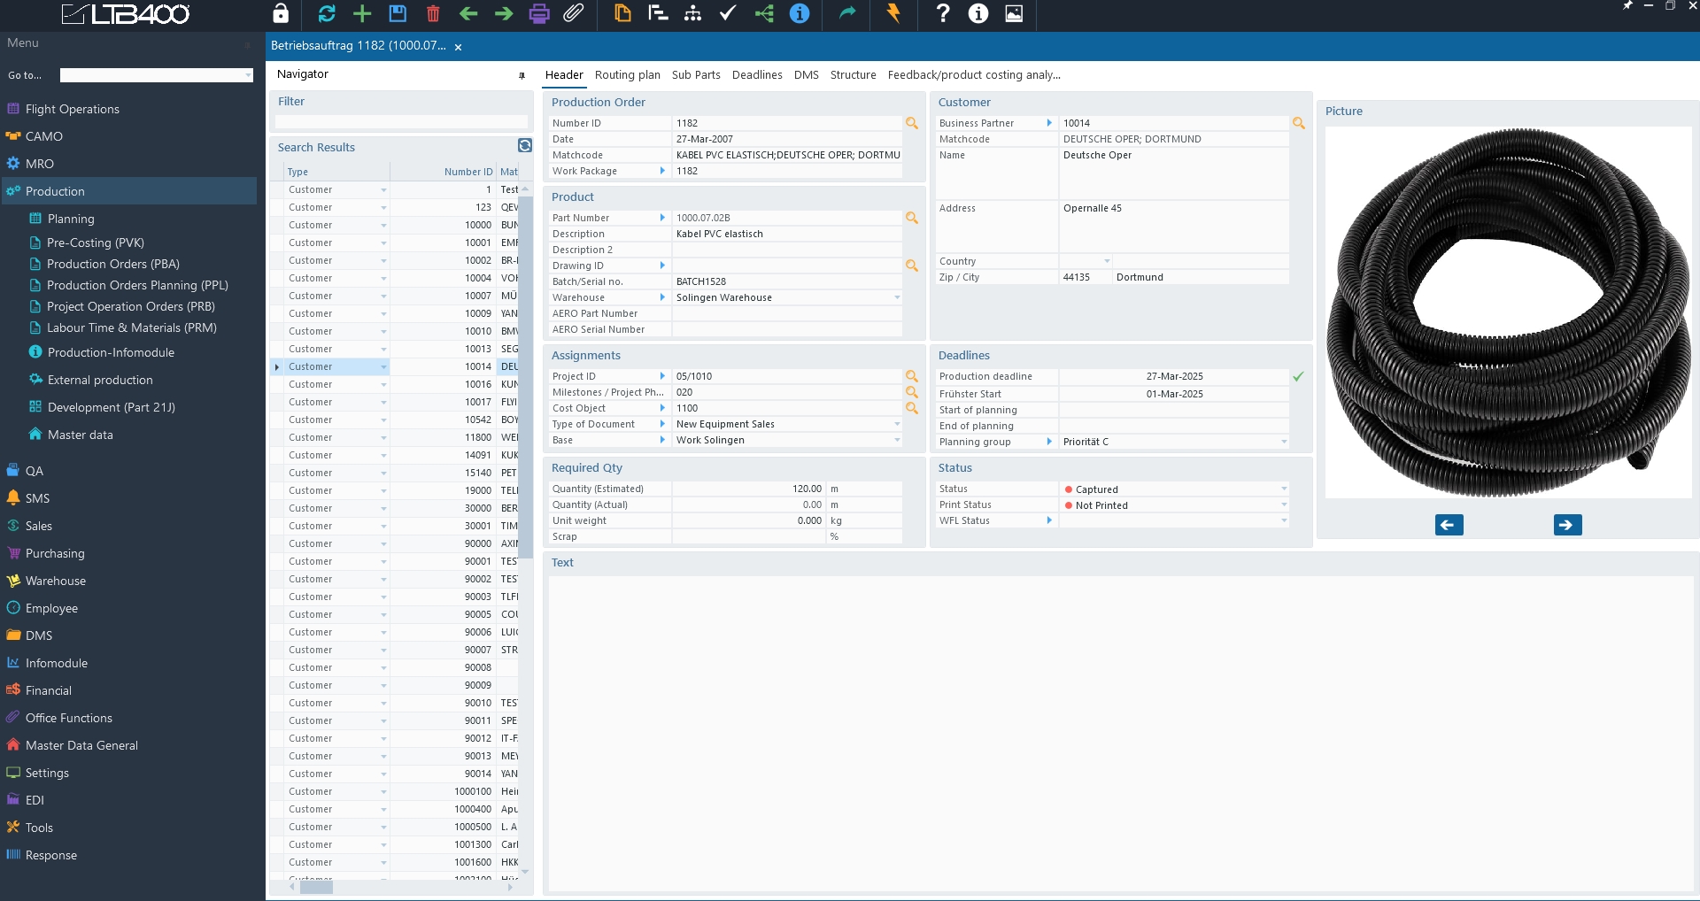Show the next picture with right arrow button
The width and height of the screenshot is (1700, 901).
[x=1567, y=525]
